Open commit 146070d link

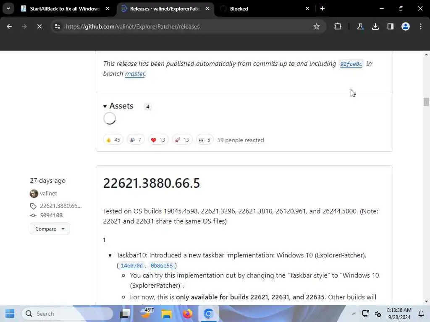coord(131,265)
